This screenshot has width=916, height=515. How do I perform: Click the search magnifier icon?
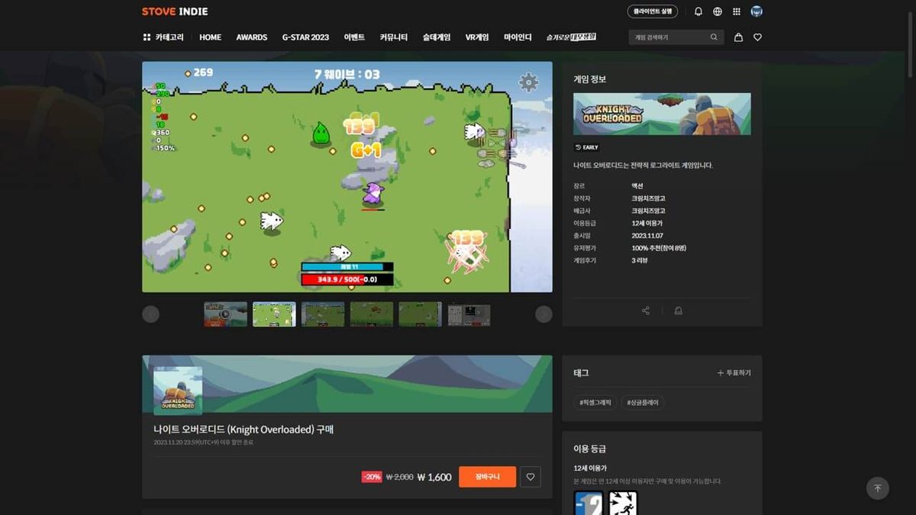pos(714,37)
